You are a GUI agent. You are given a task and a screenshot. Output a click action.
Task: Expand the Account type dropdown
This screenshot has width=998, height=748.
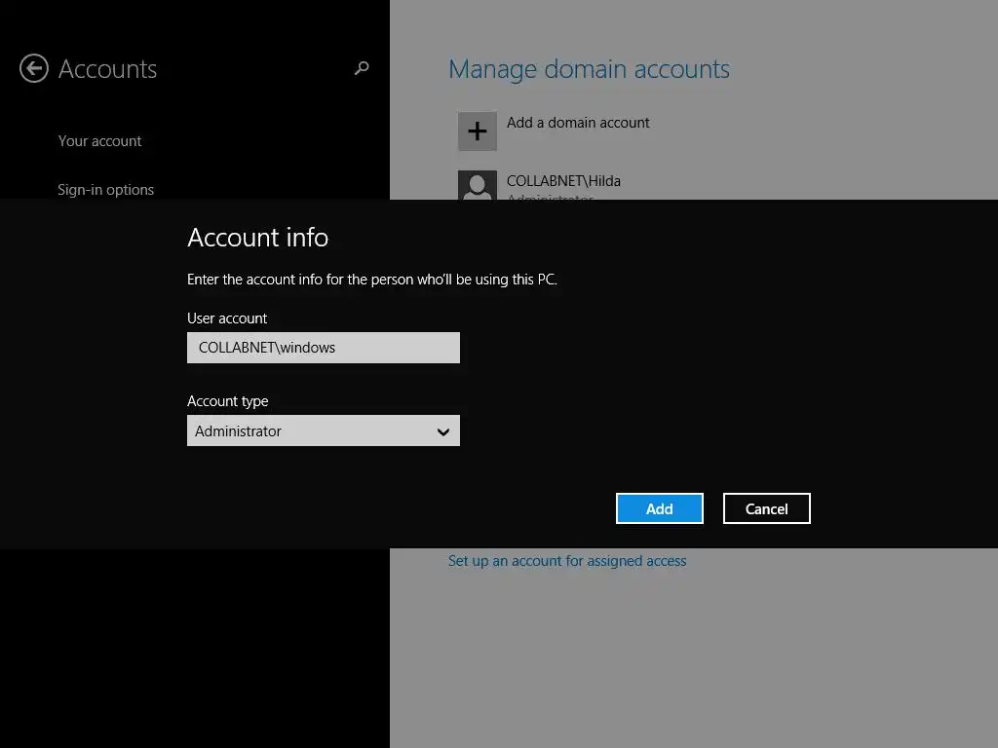[x=324, y=430]
